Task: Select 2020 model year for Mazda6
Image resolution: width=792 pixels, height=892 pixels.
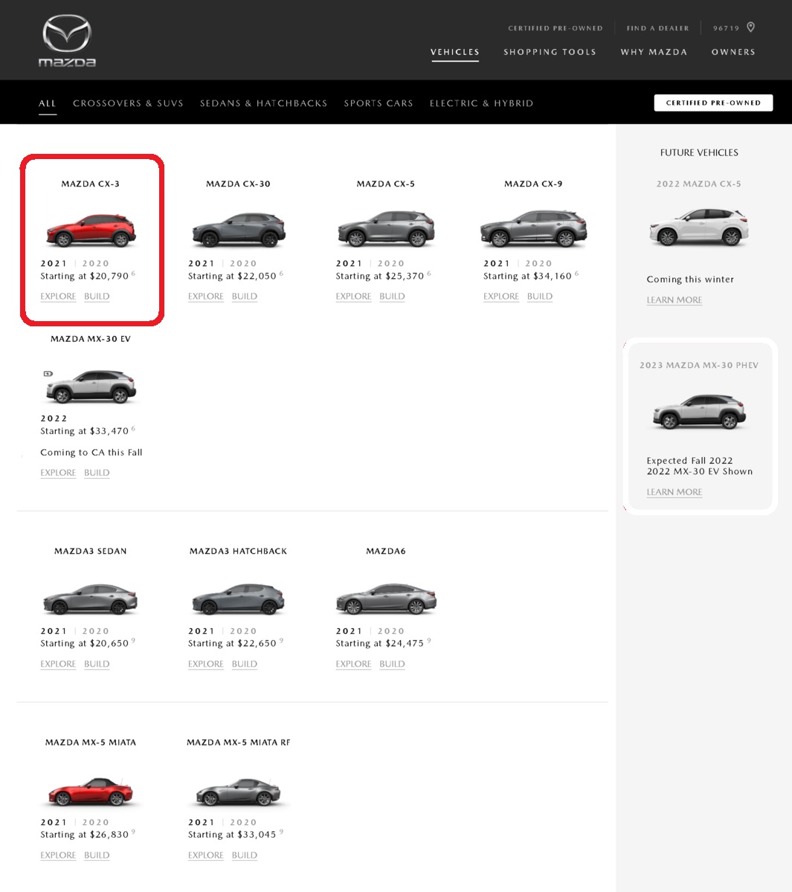Action: click(x=391, y=631)
